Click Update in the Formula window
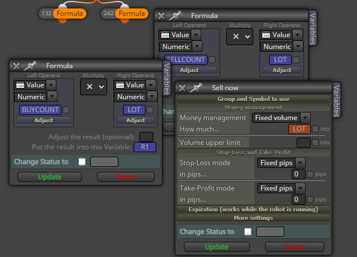The width and height of the screenshot is (357, 257). [50, 177]
